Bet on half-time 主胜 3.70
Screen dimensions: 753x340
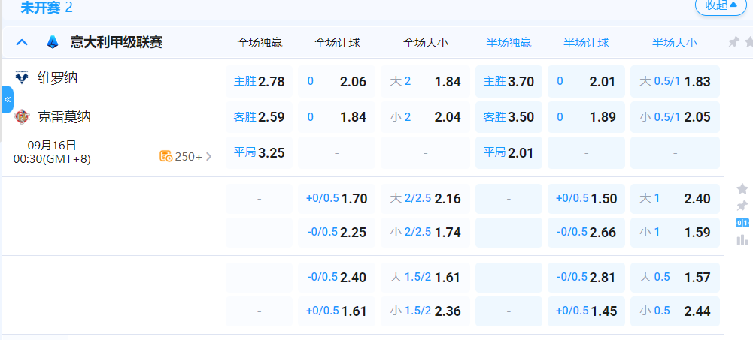[509, 81]
